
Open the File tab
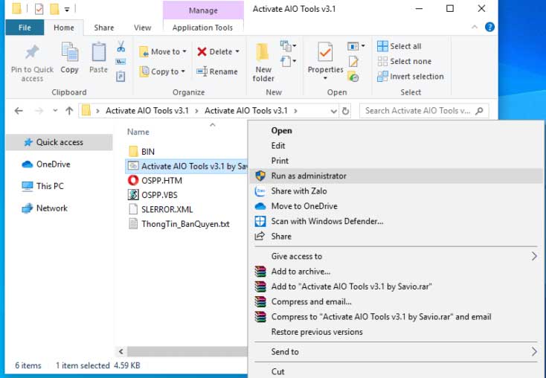25,28
